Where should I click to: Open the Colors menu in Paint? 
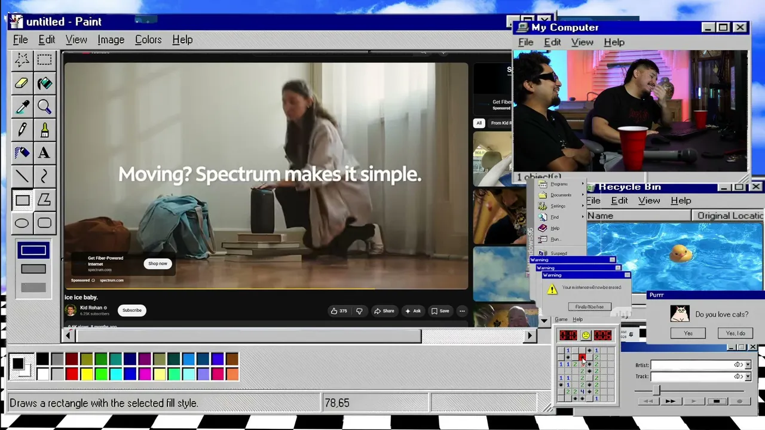click(x=148, y=40)
